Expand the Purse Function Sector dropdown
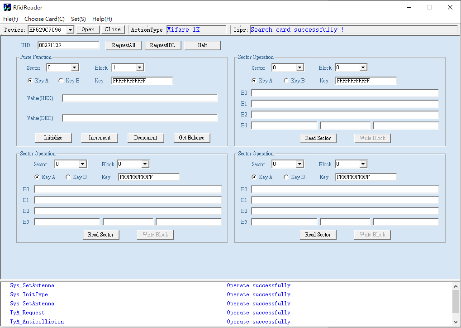This screenshot has height=328, width=461. click(75, 68)
